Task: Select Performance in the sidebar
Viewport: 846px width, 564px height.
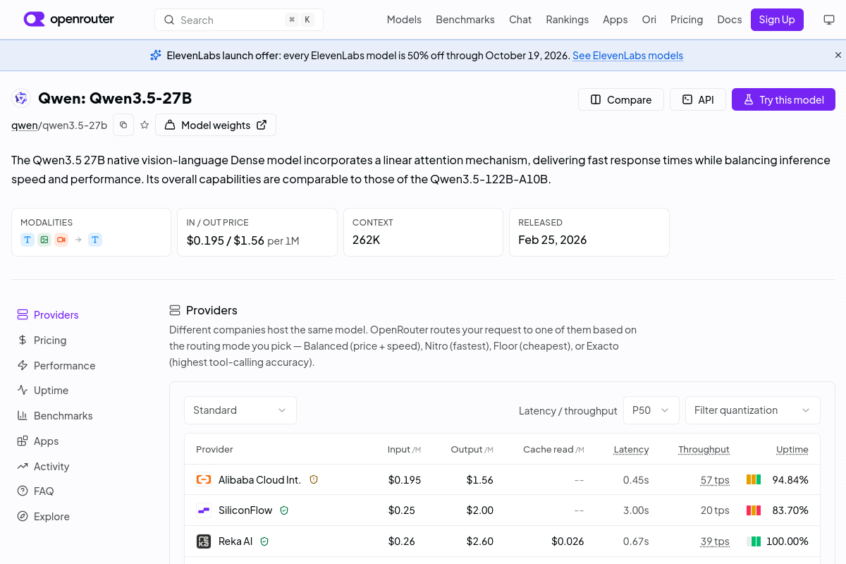Action: pos(56,366)
